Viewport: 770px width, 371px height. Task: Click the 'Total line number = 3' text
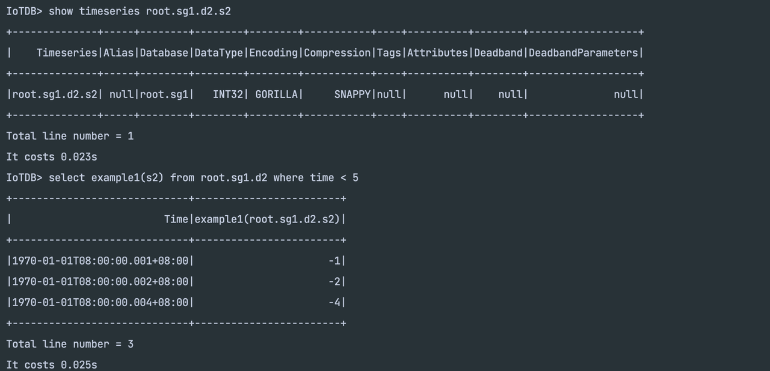click(x=70, y=344)
